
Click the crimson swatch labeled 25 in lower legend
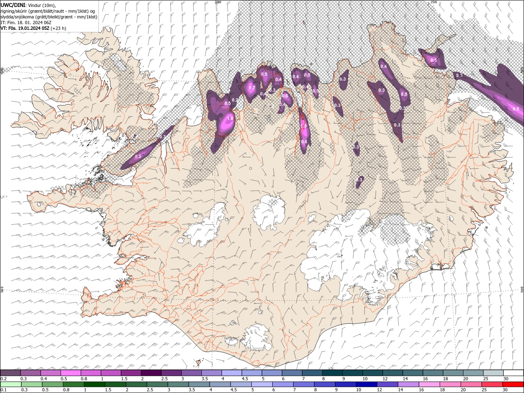point(492,384)
